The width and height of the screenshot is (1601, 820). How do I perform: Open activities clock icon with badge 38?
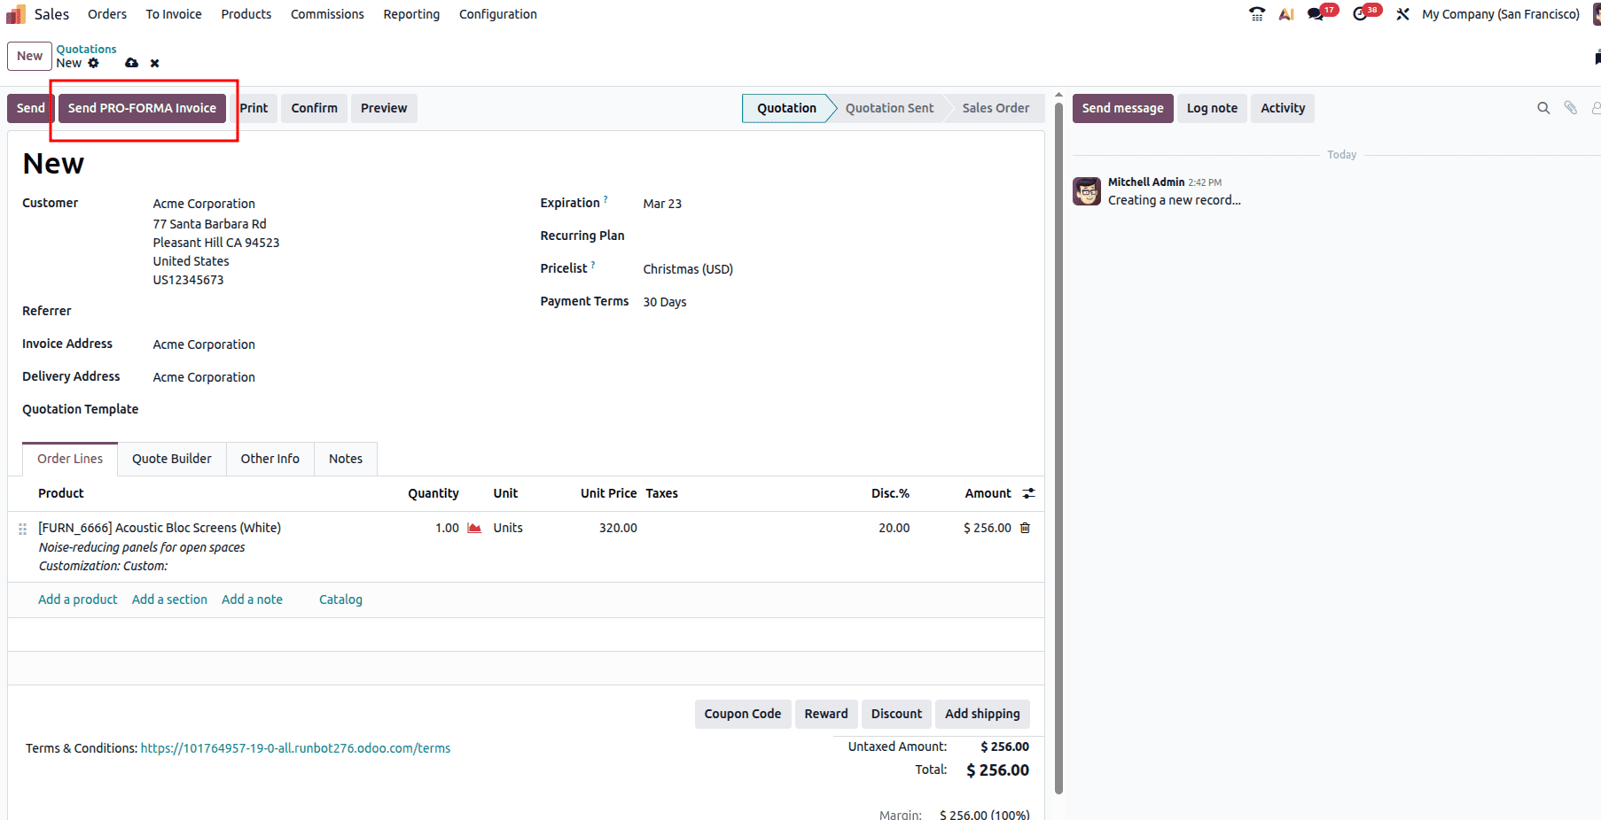tap(1361, 14)
